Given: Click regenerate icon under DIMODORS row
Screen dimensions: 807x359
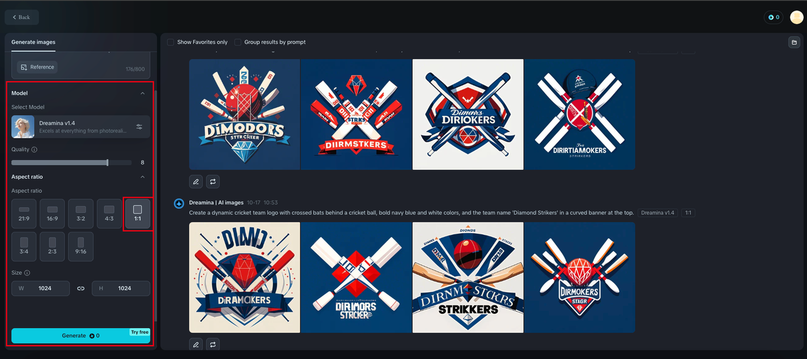Looking at the screenshot, I should (x=213, y=181).
